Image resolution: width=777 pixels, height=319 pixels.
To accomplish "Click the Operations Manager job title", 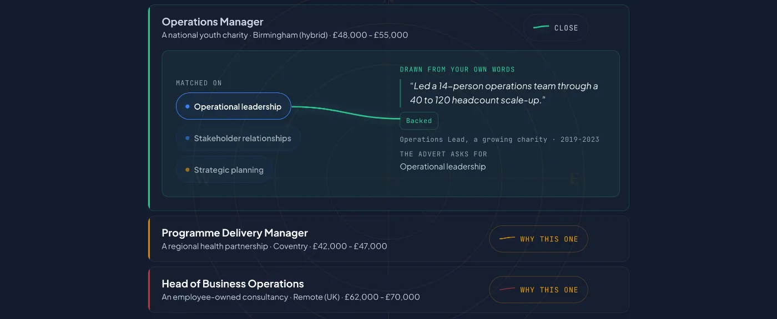I will [x=213, y=22].
